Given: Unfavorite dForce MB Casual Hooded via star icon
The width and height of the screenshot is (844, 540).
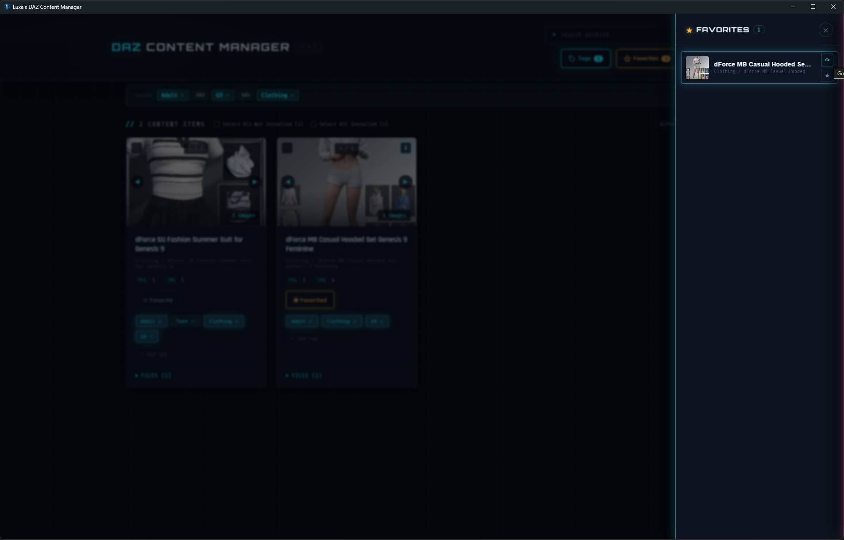Looking at the screenshot, I should tap(827, 75).
